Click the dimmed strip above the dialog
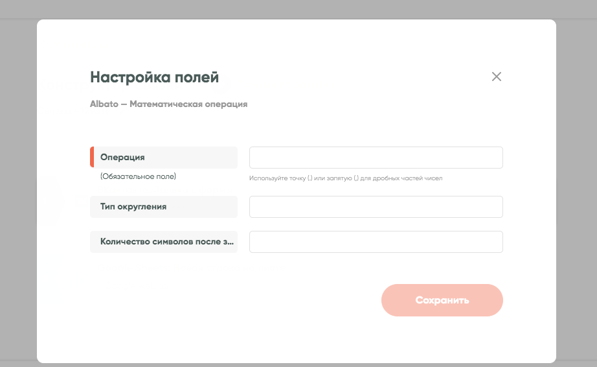The image size is (597, 367). click(x=298, y=9)
